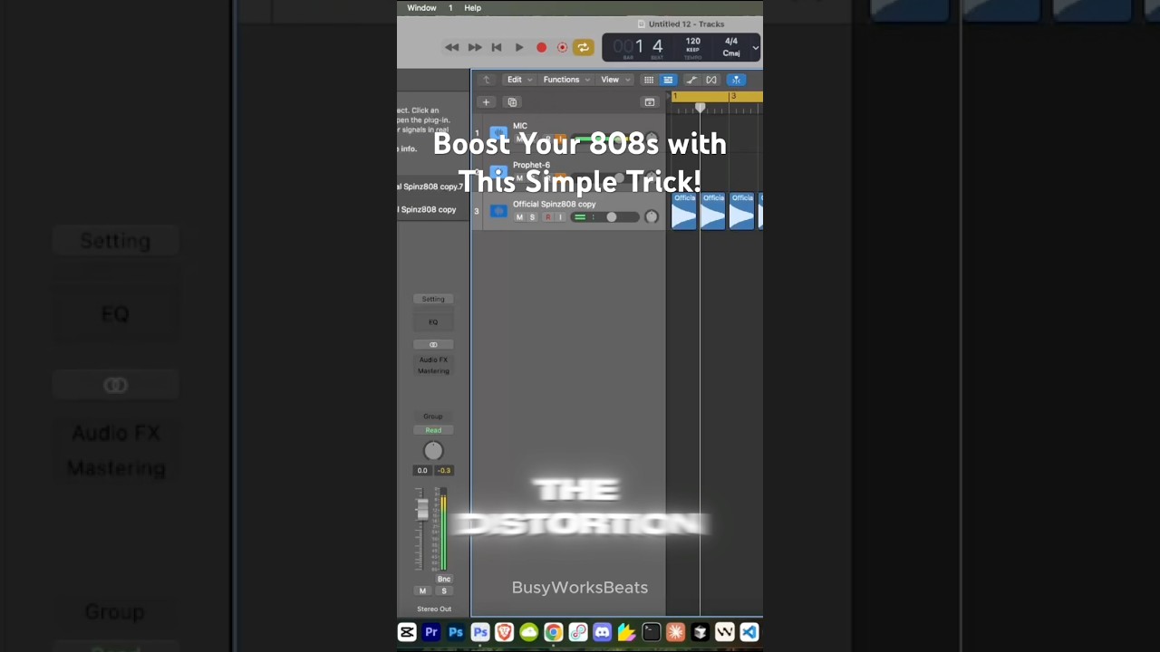Toggle the yellow cycle loop button
This screenshot has height=652, width=1160.
point(583,47)
